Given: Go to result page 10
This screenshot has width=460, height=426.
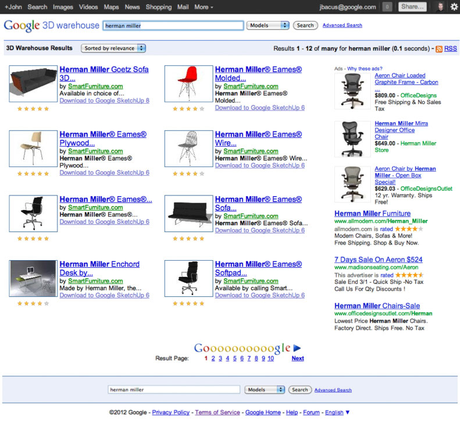Looking at the screenshot, I should point(270,358).
